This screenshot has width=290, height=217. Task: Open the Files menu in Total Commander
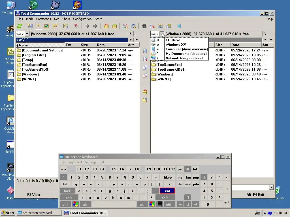click(20, 19)
